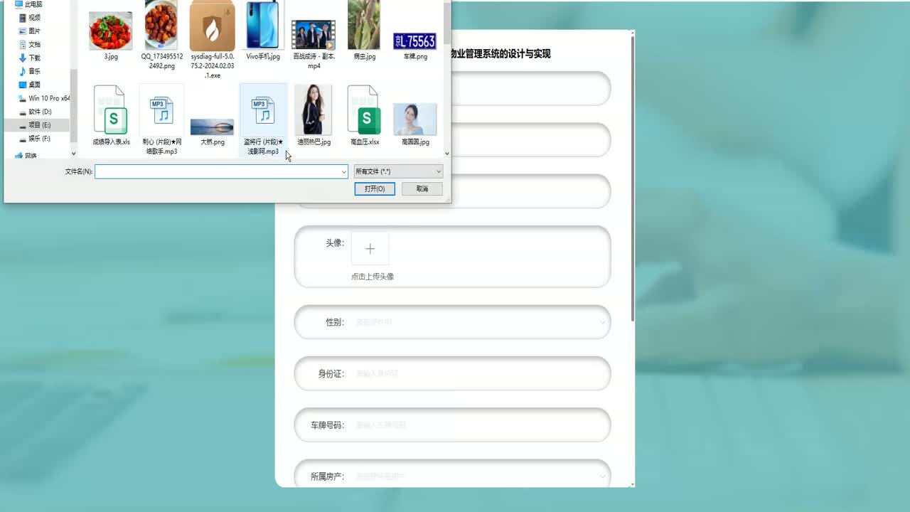The image size is (910, 512).
Task: Click the 点击上传头像 text
Action: click(x=373, y=277)
